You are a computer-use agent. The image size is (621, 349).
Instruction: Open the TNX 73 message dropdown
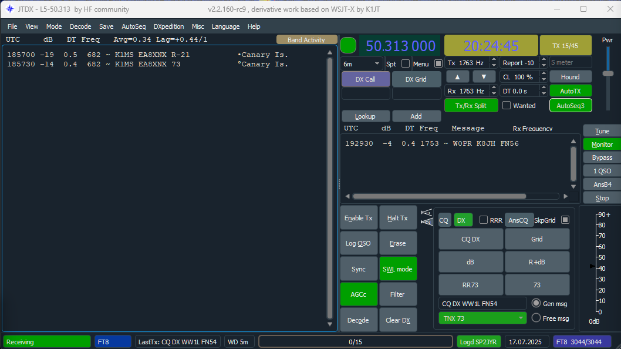(x=482, y=318)
